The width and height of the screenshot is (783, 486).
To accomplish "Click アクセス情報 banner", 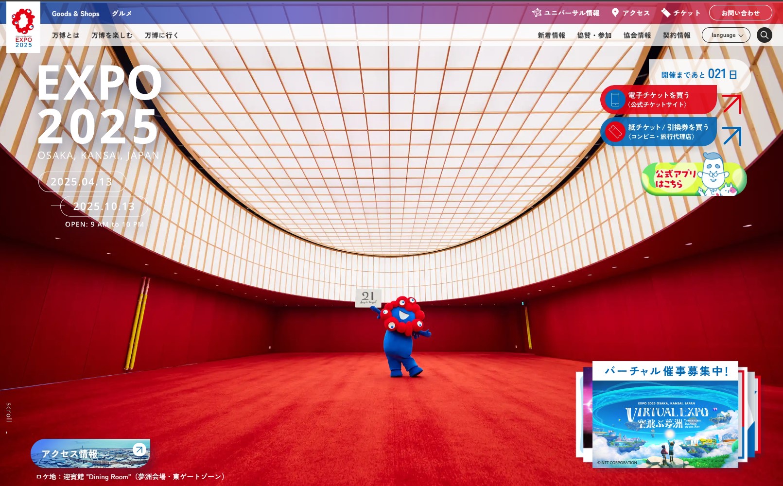I will coord(90,453).
